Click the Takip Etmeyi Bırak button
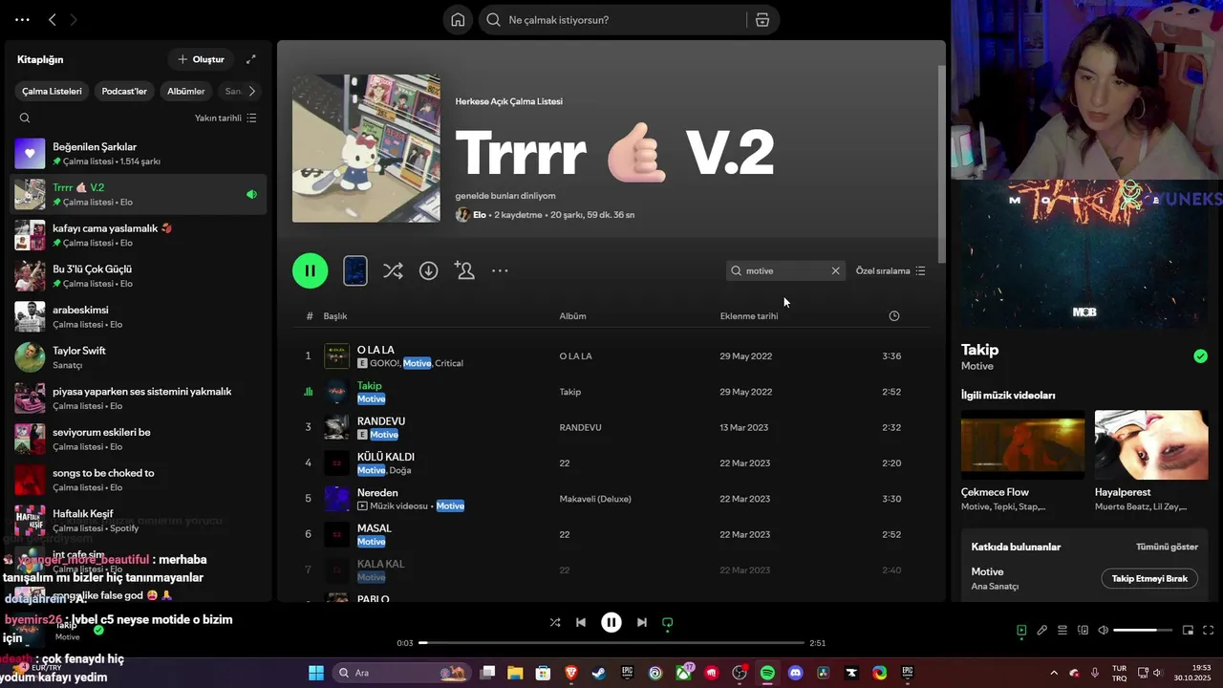The image size is (1223, 688). click(x=1149, y=579)
